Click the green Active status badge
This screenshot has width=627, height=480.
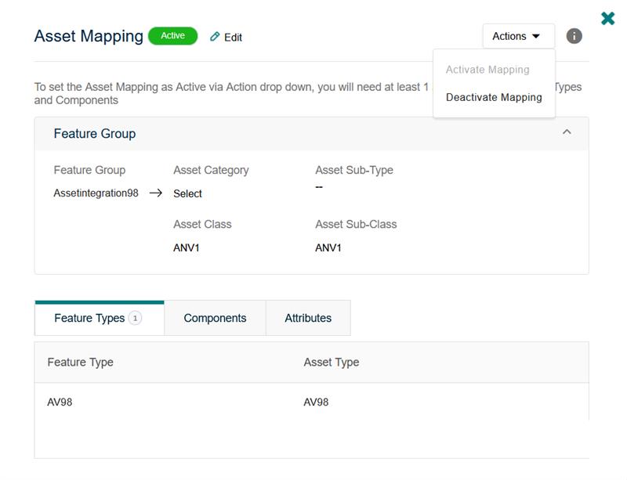(x=172, y=36)
